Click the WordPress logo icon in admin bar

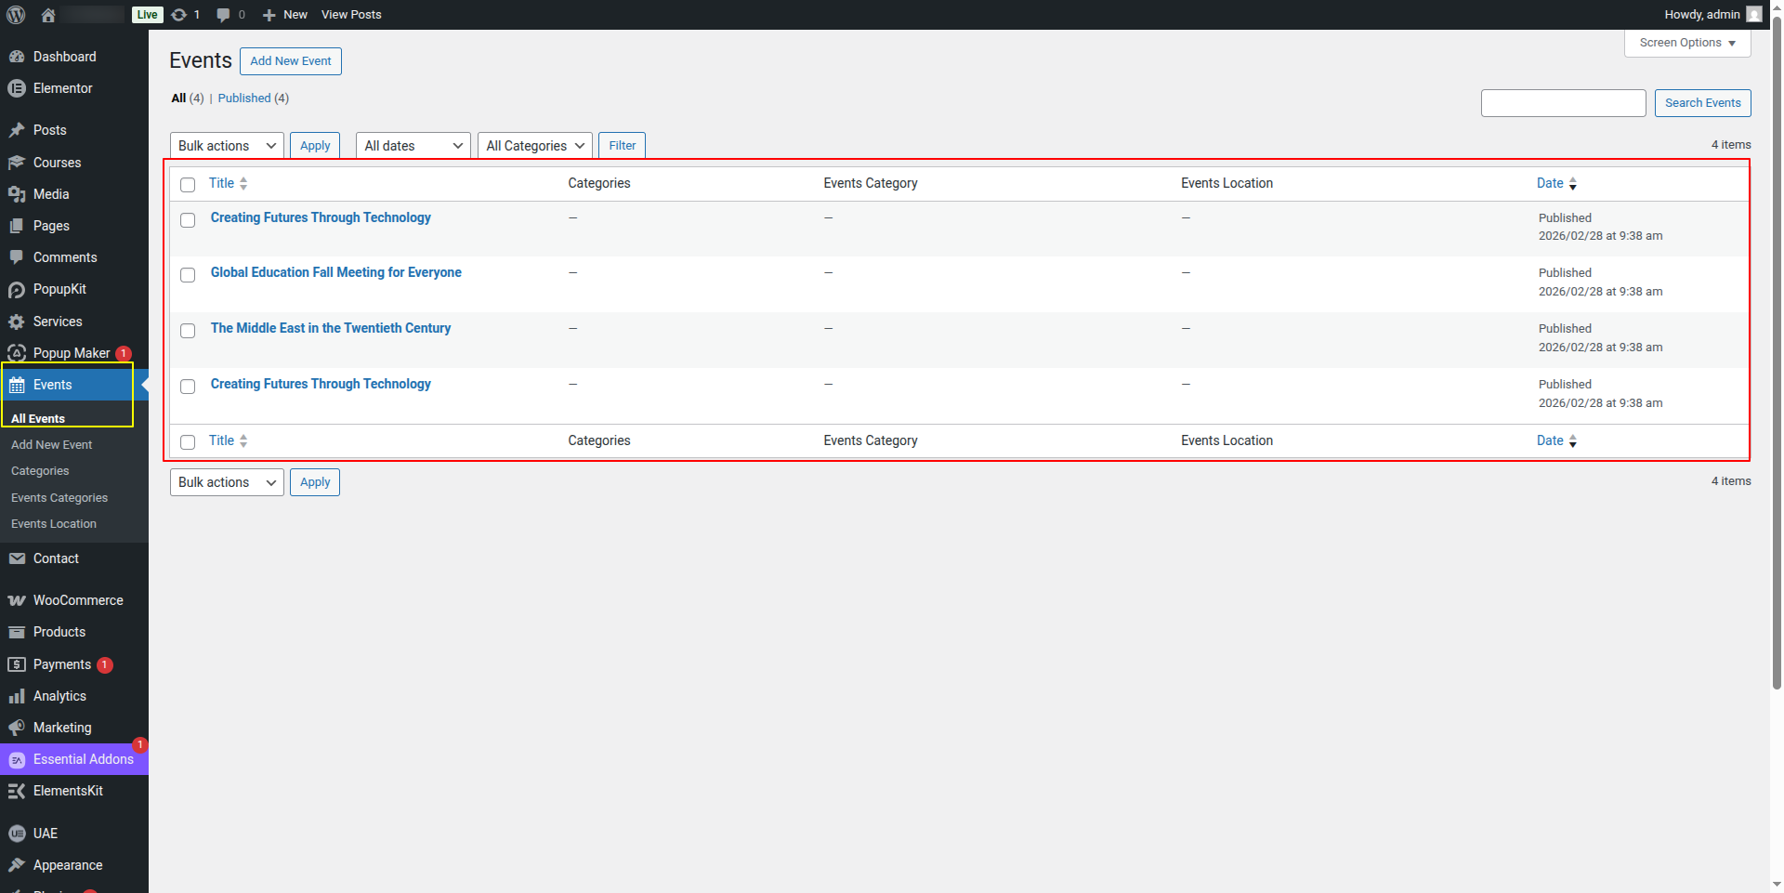click(16, 15)
